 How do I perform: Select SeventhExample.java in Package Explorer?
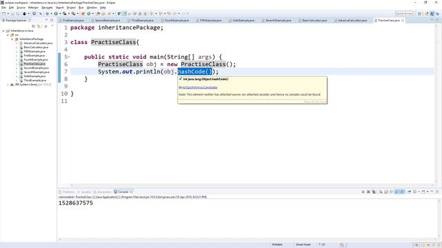[37, 72]
